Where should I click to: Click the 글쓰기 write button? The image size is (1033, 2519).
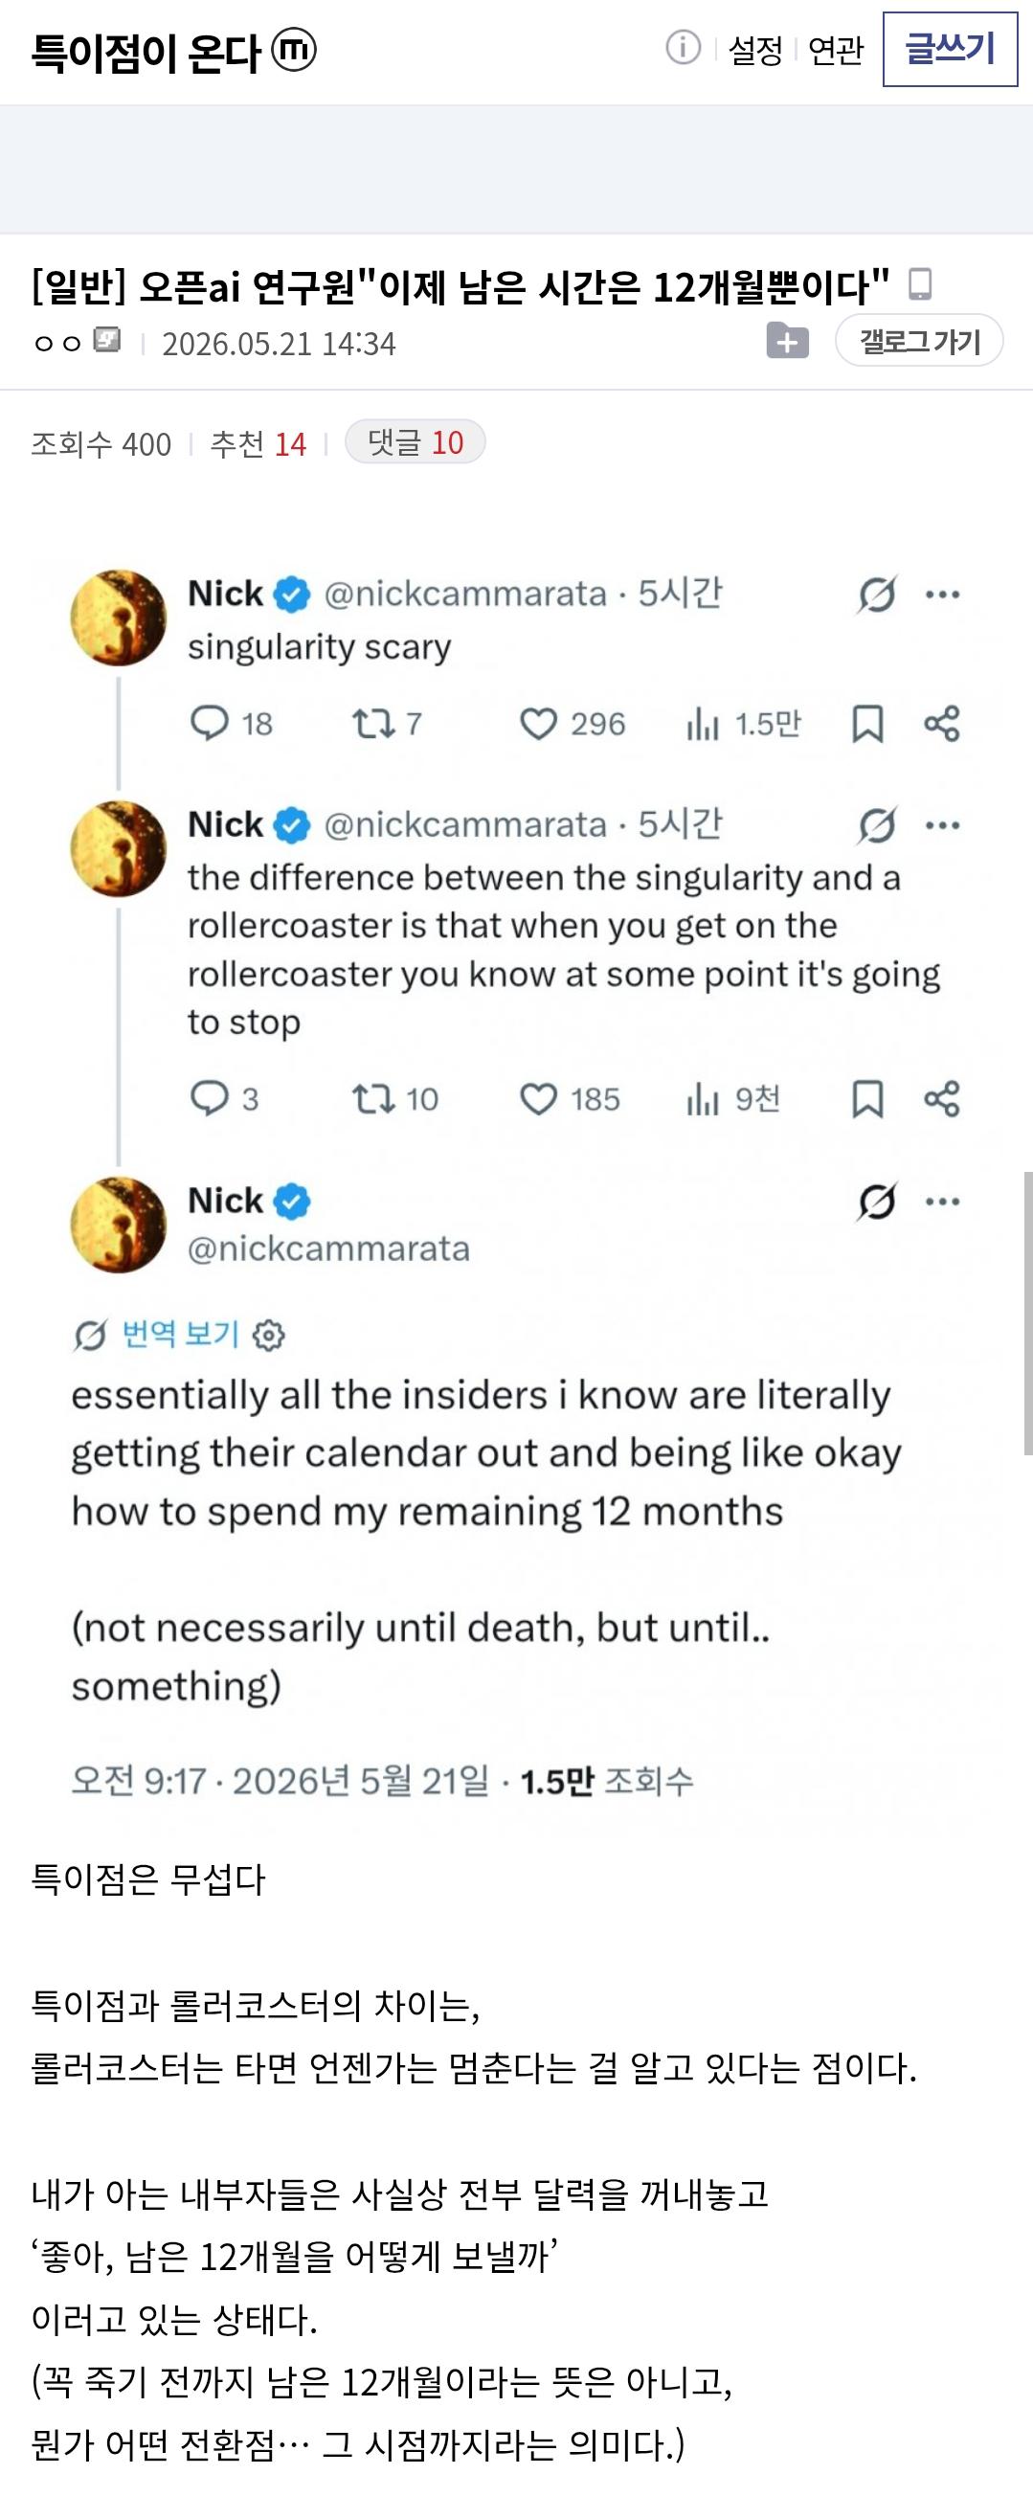pyautogui.click(x=950, y=49)
